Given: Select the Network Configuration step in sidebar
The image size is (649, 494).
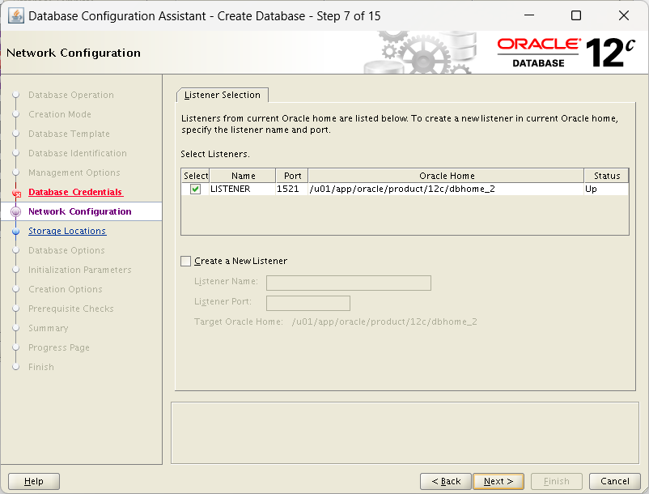Looking at the screenshot, I should tap(80, 211).
